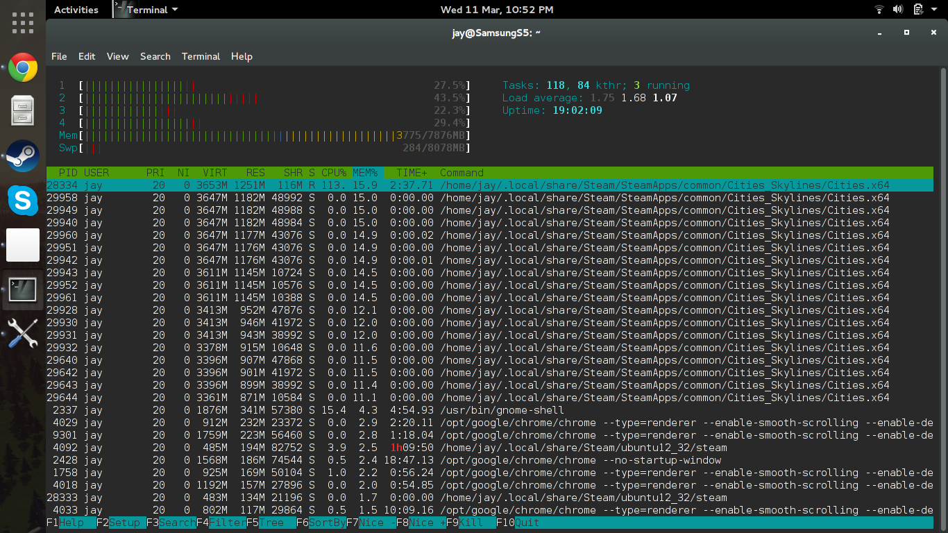Click the F5 Tree function button
The image size is (948, 533).
[271, 523]
